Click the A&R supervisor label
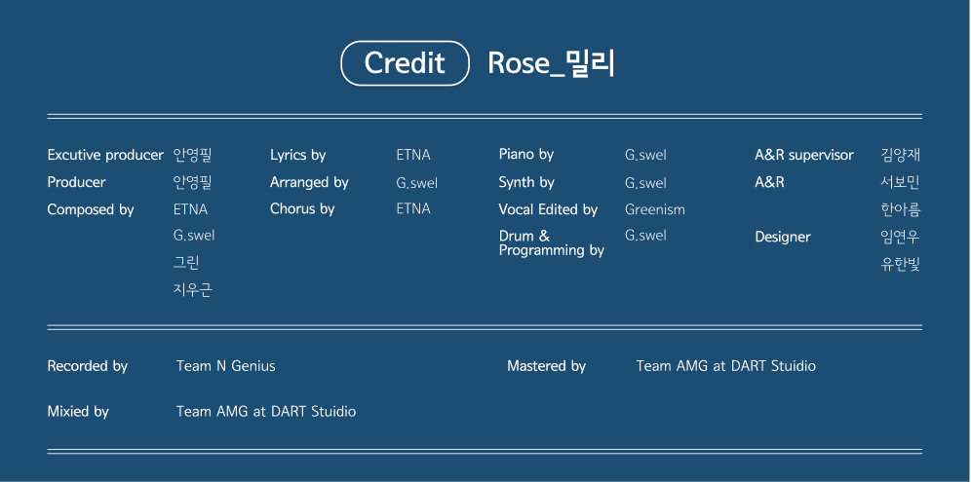The width and height of the screenshot is (971, 482). pos(804,155)
